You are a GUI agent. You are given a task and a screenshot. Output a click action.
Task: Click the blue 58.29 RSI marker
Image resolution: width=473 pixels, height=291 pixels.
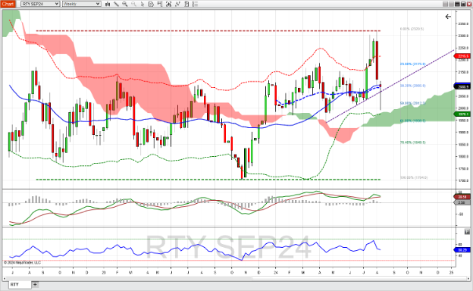[x=462, y=250]
